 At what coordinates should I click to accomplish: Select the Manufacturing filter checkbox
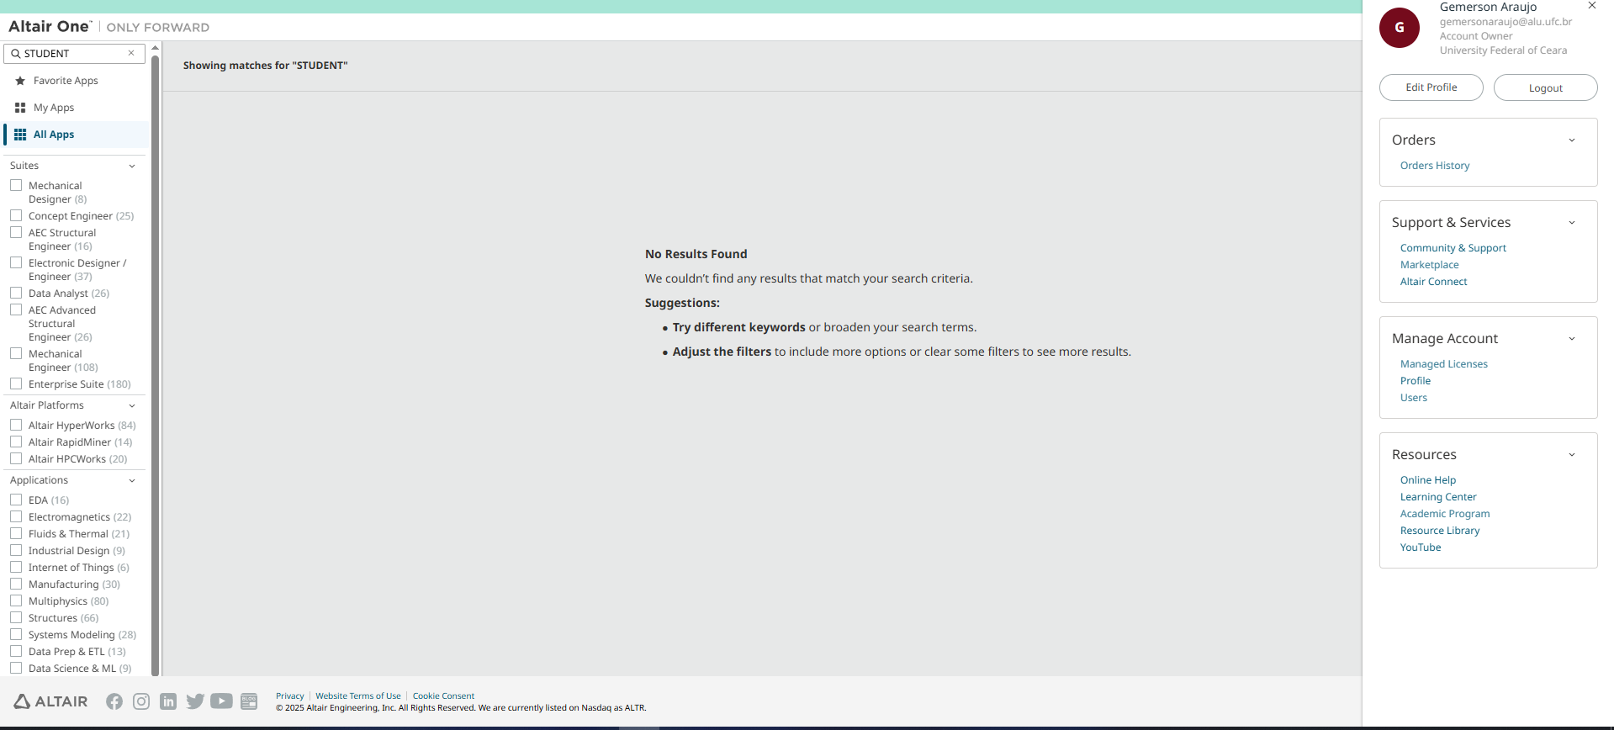point(16,584)
